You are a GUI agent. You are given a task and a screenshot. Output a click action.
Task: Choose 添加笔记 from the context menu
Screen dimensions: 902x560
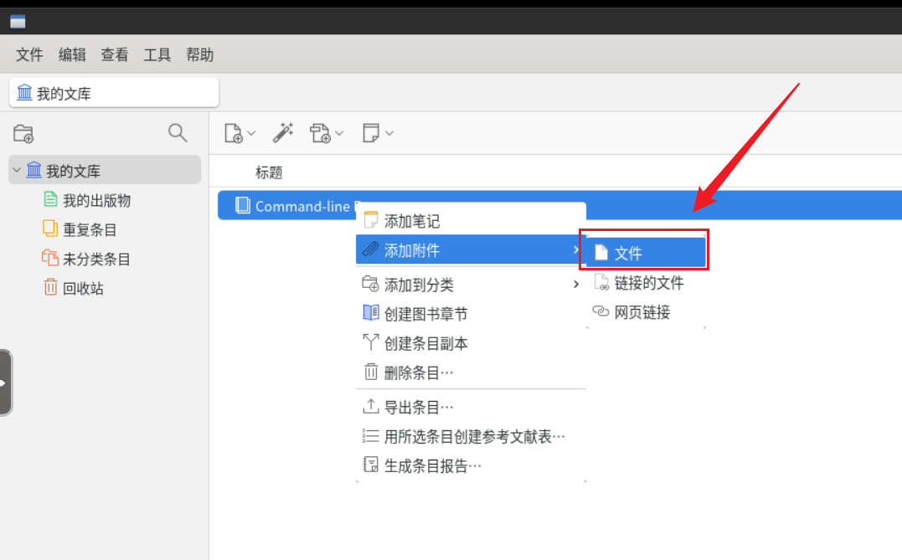point(471,220)
